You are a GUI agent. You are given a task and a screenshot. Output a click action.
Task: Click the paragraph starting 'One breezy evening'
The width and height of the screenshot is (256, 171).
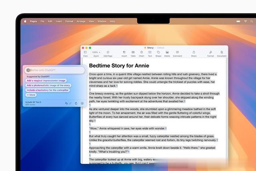154,97
